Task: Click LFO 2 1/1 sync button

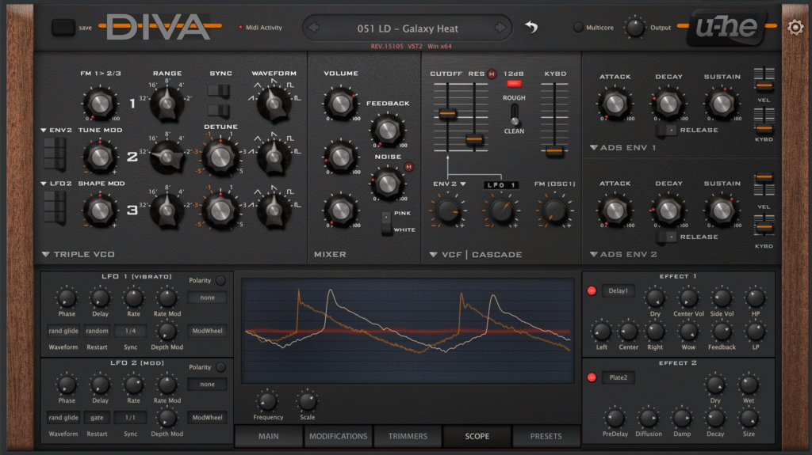Action: (131, 417)
